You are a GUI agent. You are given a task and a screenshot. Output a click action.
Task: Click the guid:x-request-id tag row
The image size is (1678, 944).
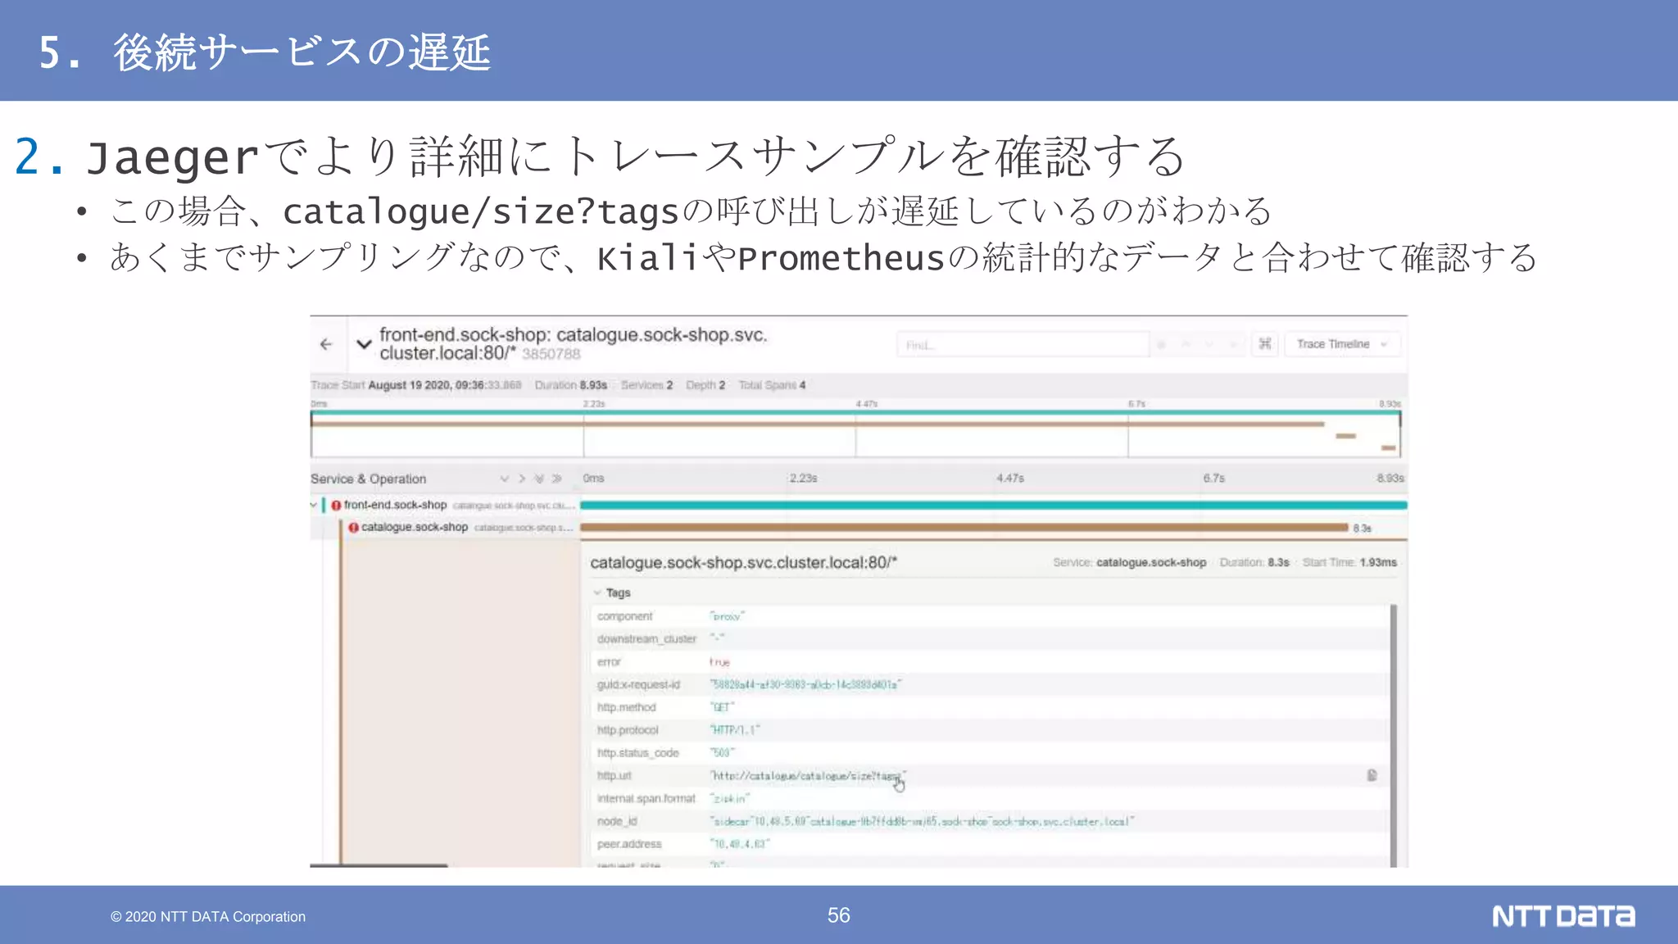(x=990, y=684)
